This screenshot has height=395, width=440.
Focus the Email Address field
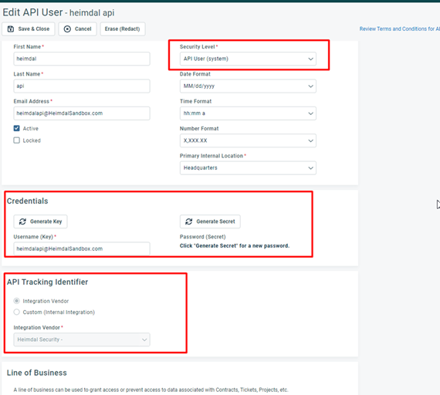(x=82, y=113)
